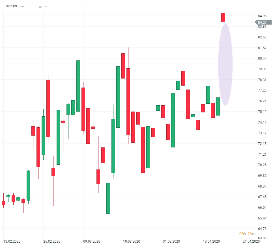Click the GILD.US symbol name
Screen dimensions: 275x246
coord(11,6)
